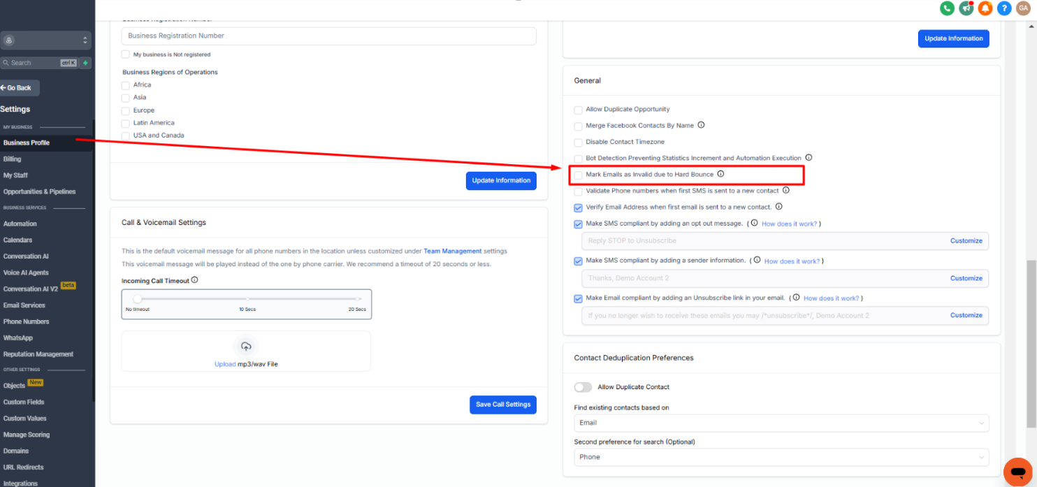Open the orange chat support widget
Image resolution: width=1037 pixels, height=487 pixels.
pyautogui.click(x=1017, y=471)
